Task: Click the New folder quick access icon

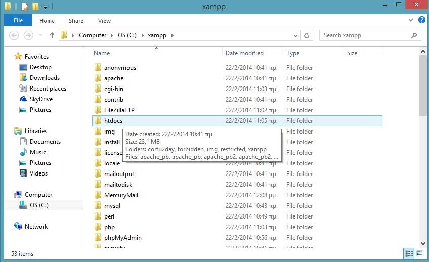Action: (35, 6)
